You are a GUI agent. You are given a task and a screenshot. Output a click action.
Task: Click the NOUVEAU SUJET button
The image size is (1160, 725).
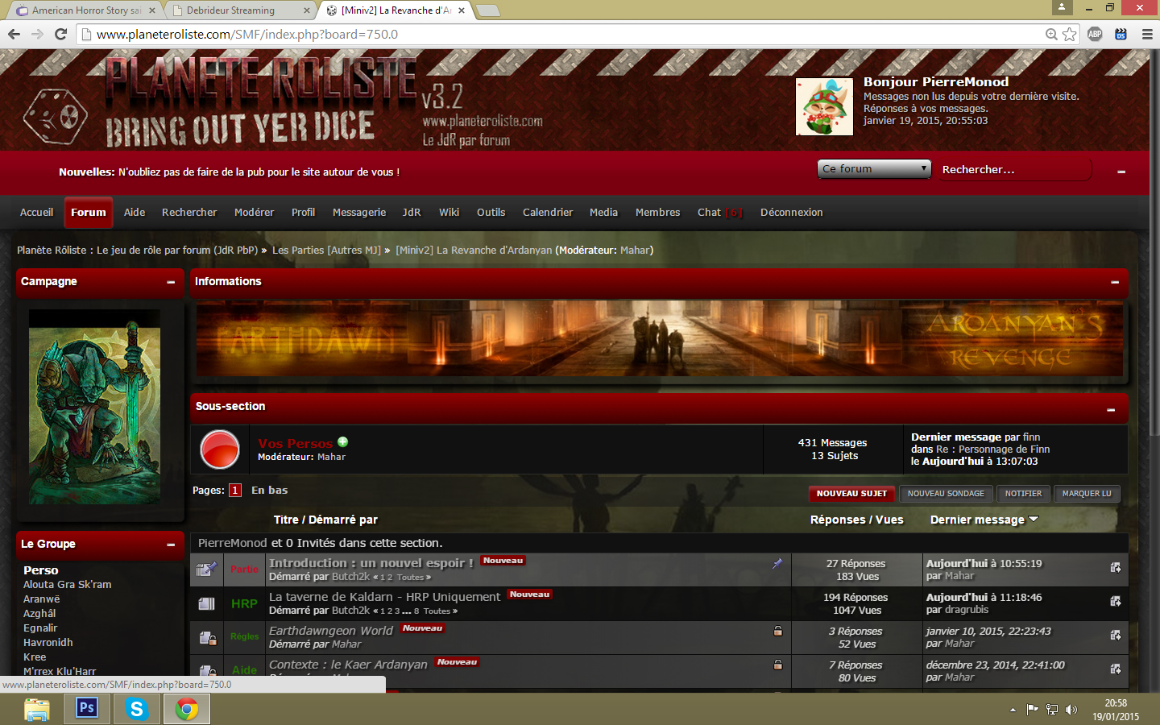click(851, 494)
